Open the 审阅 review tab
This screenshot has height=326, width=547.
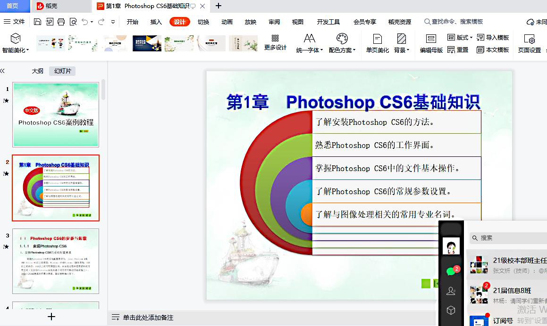pyautogui.click(x=274, y=22)
